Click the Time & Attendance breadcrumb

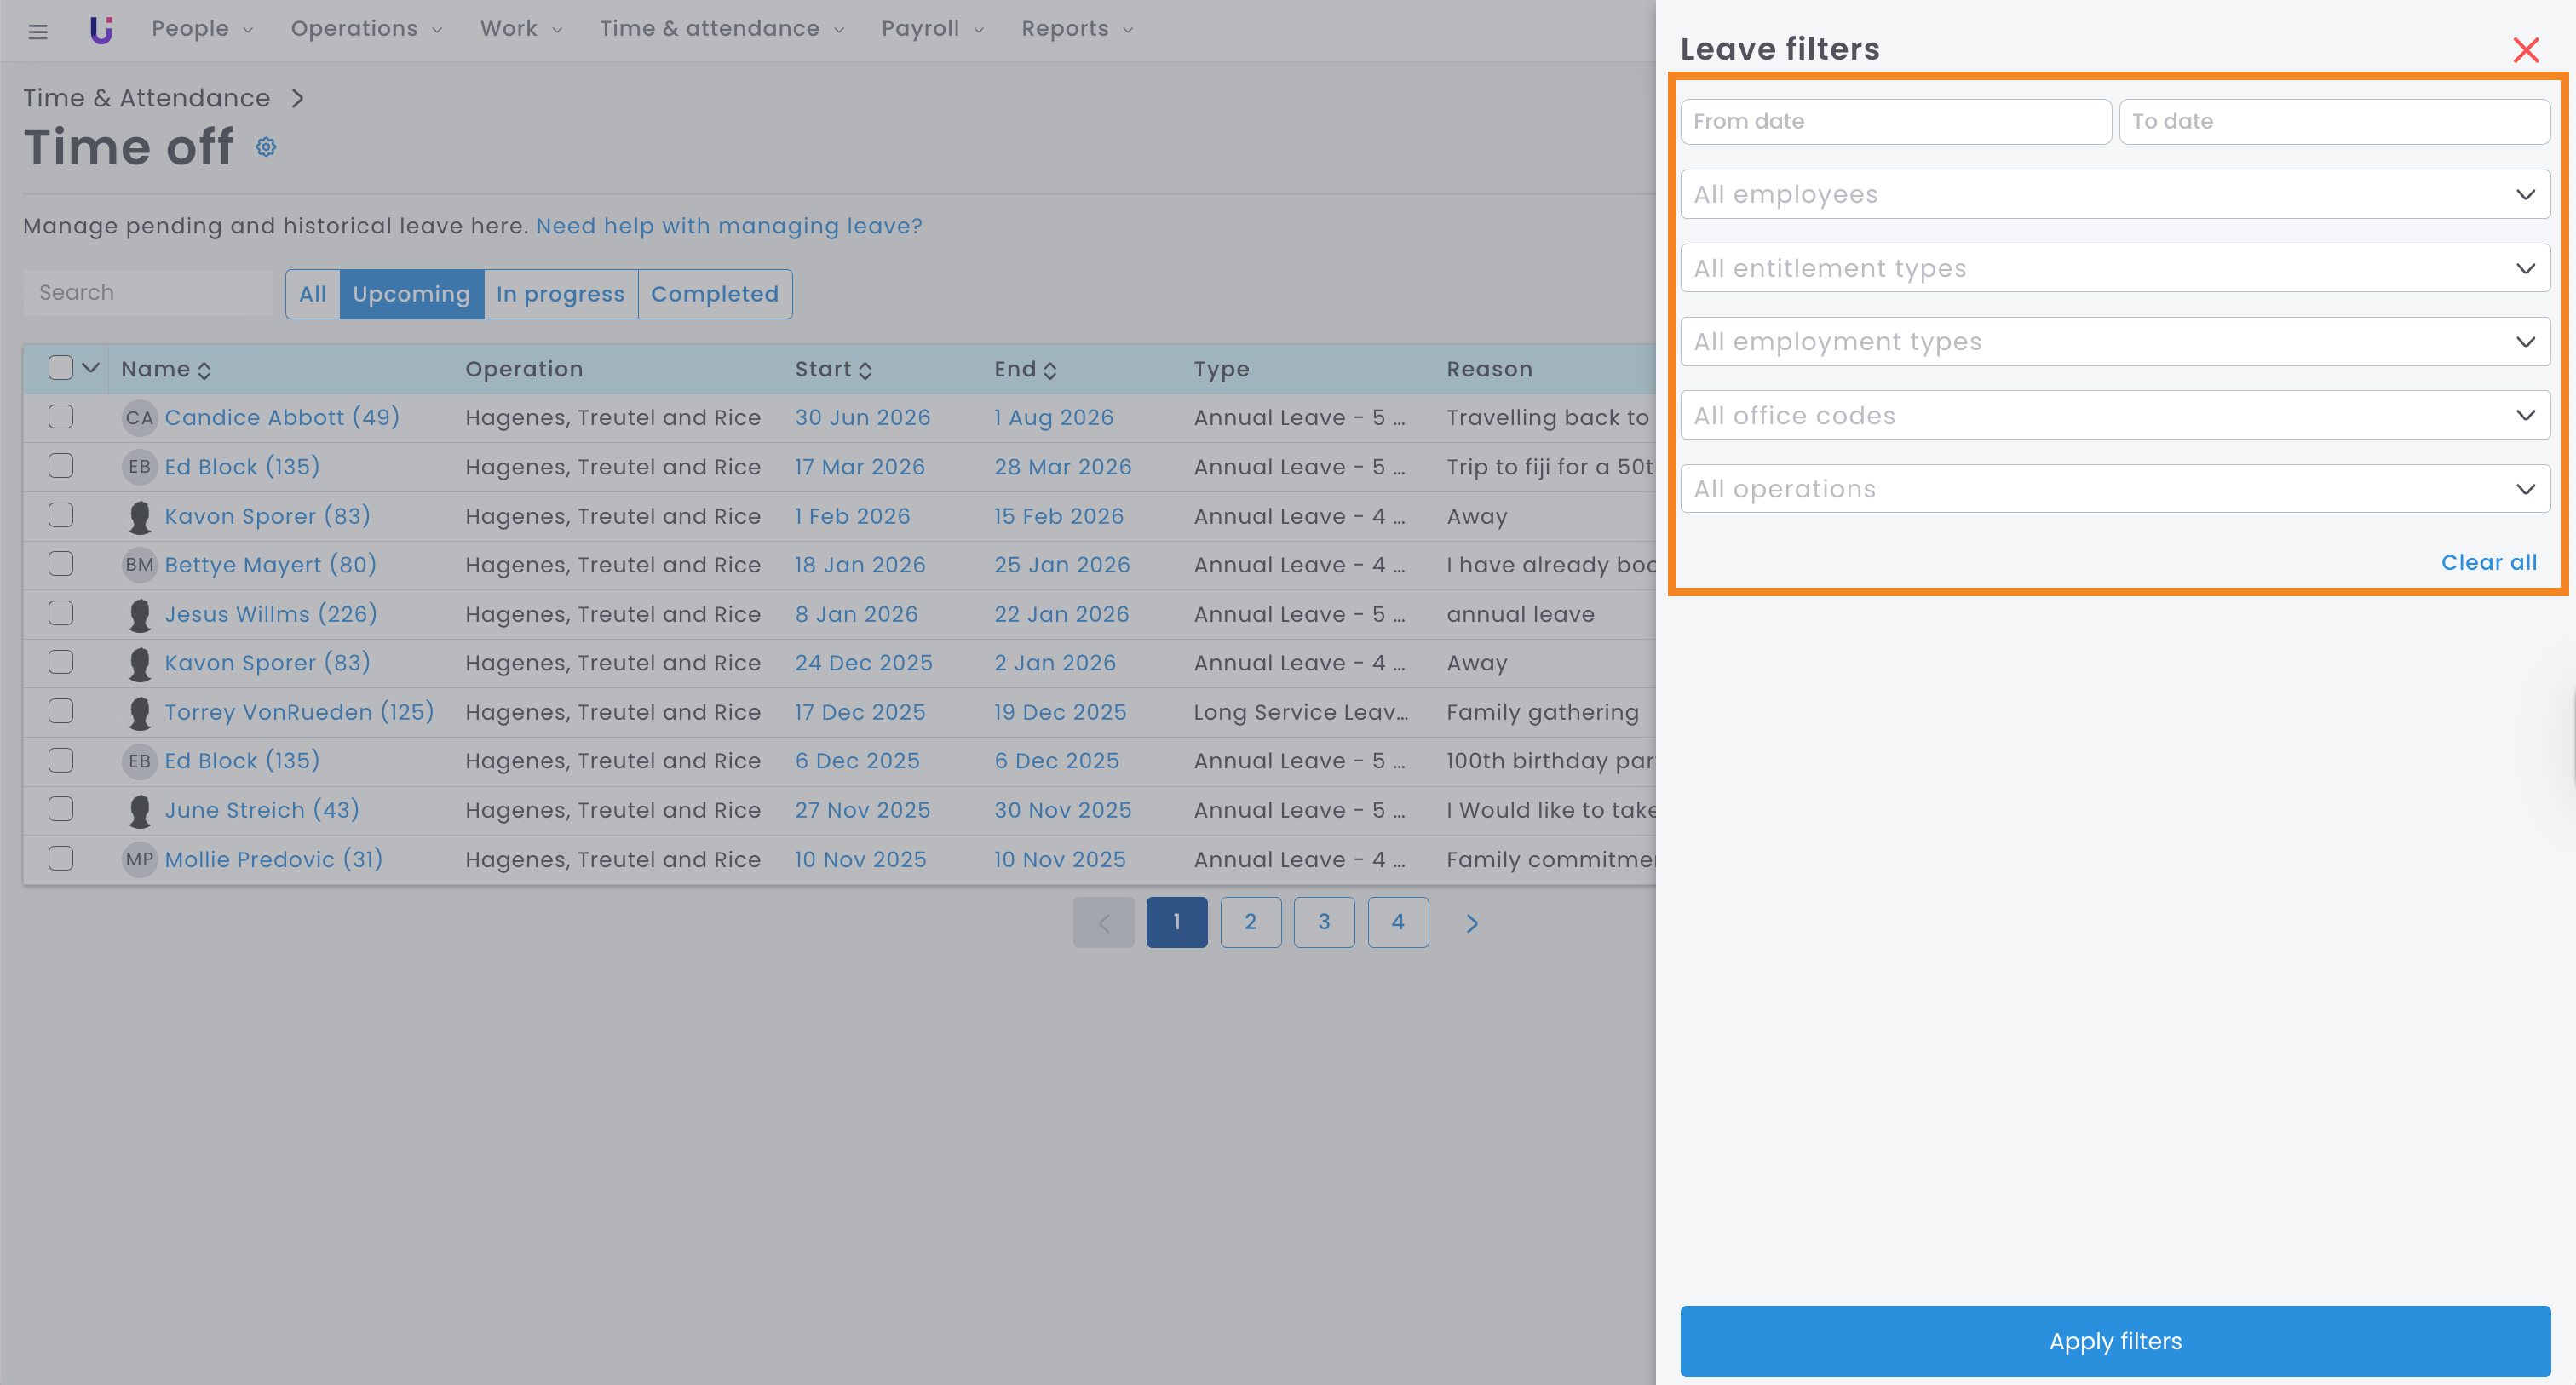point(147,98)
